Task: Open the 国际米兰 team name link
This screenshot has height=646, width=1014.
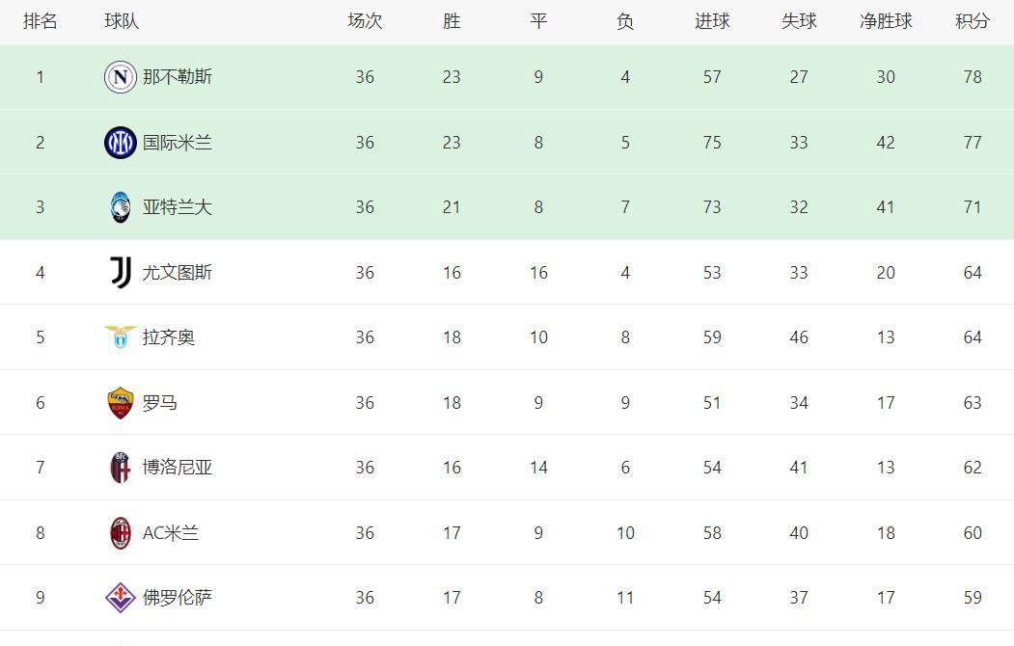Action: tap(178, 142)
